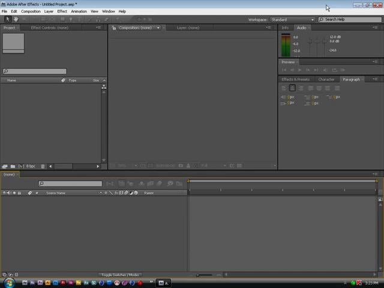Viewport: 384px width, 288px height.
Task: Open the Window menu
Action: 108,11
